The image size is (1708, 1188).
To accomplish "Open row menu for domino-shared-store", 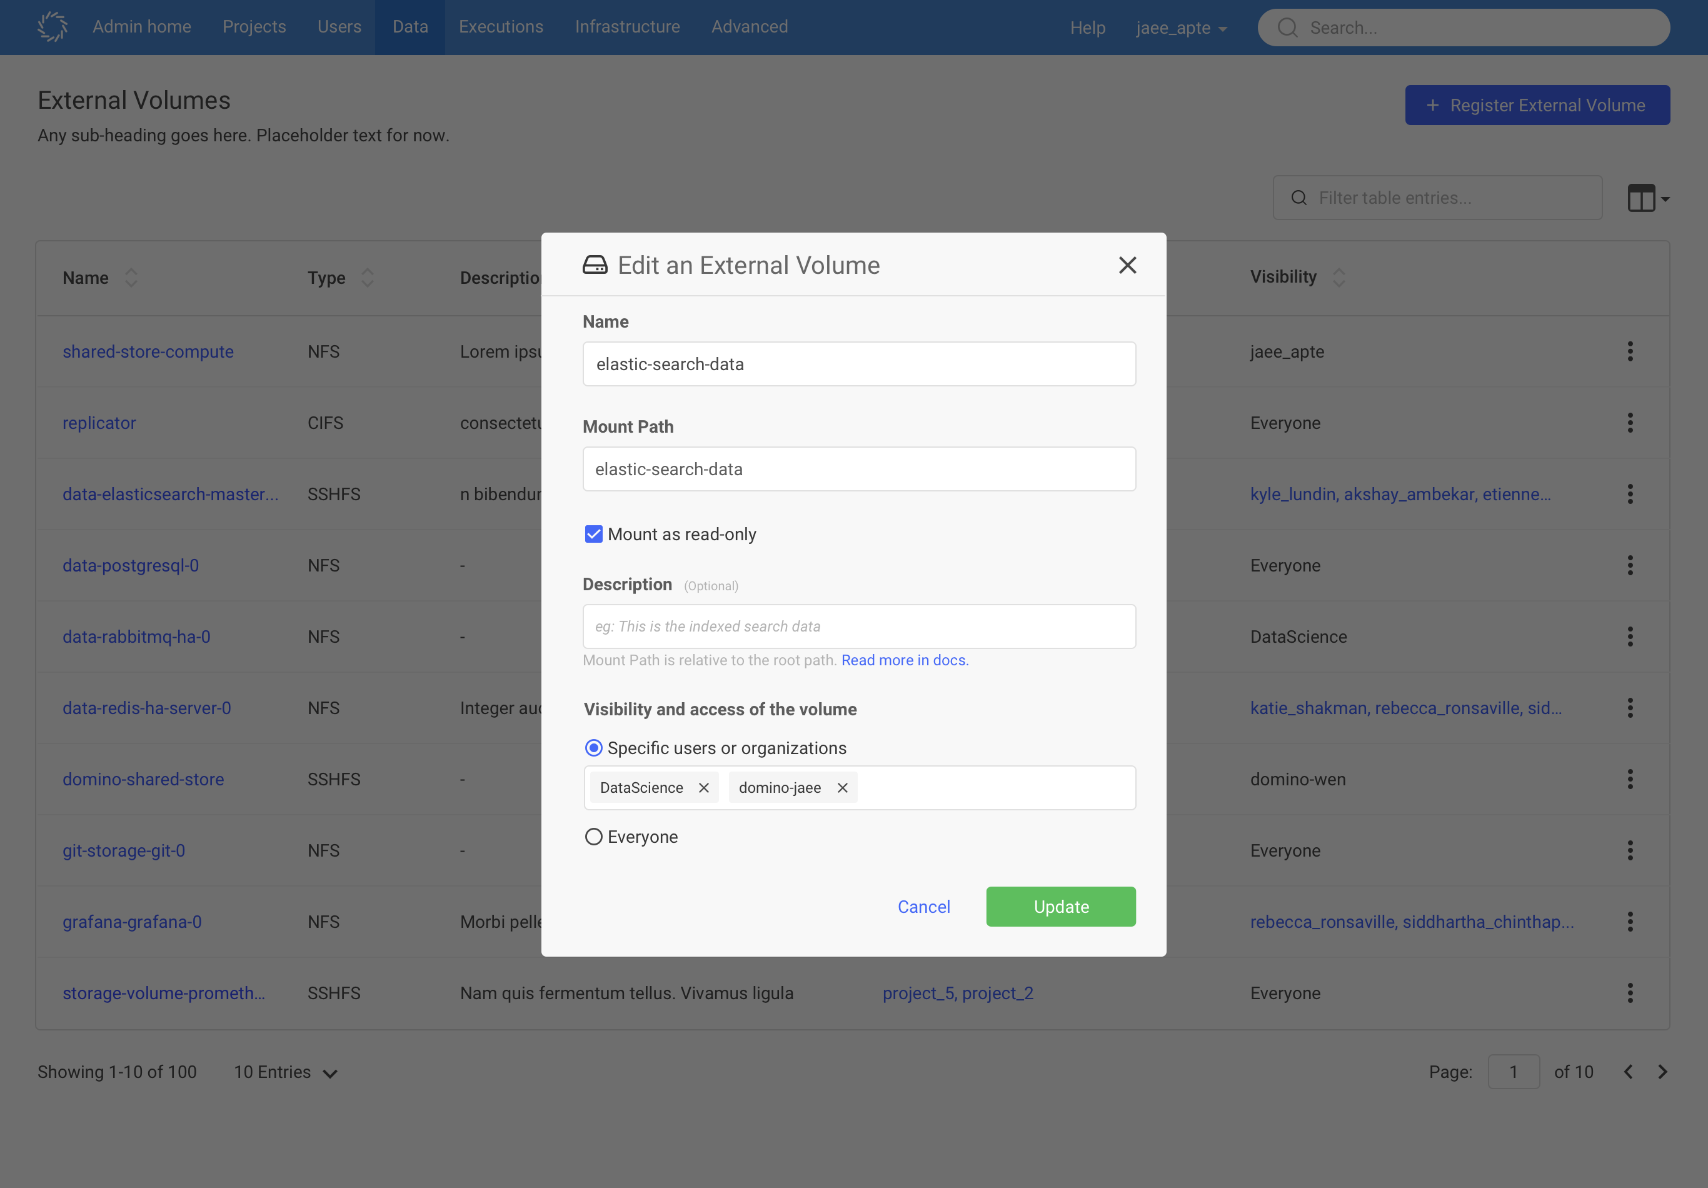I will click(x=1630, y=779).
